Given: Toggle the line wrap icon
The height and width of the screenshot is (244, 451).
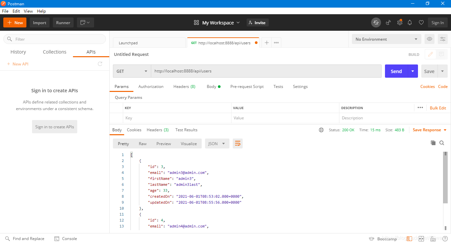Looking at the screenshot, I should [x=238, y=143].
